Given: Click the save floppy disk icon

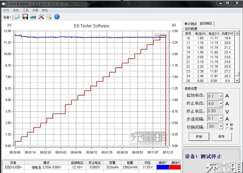Looking at the screenshot, I should tap(25, 17).
